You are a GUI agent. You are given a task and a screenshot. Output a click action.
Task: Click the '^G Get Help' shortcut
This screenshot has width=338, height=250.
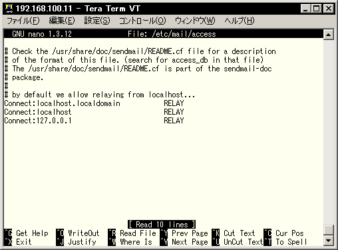[27, 233]
